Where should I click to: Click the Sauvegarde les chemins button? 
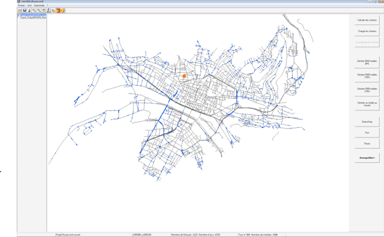point(367,42)
